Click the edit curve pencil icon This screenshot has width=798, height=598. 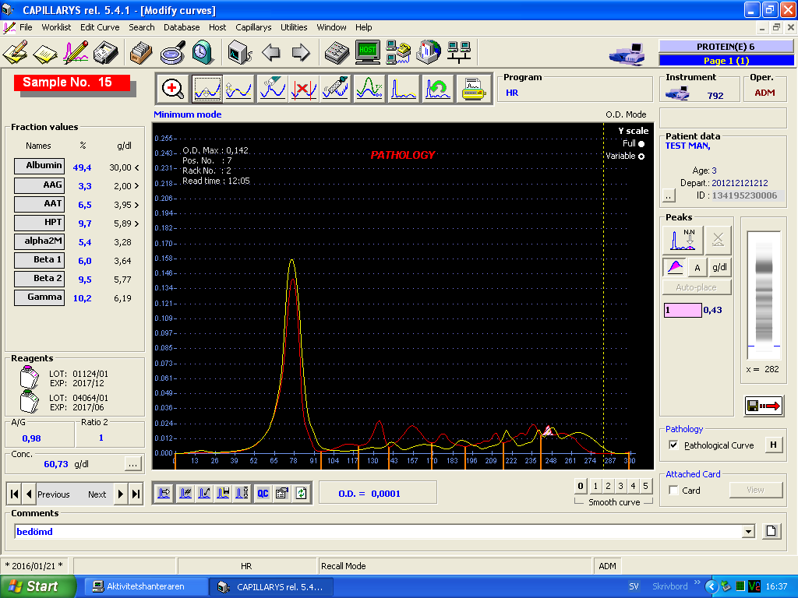coord(76,52)
